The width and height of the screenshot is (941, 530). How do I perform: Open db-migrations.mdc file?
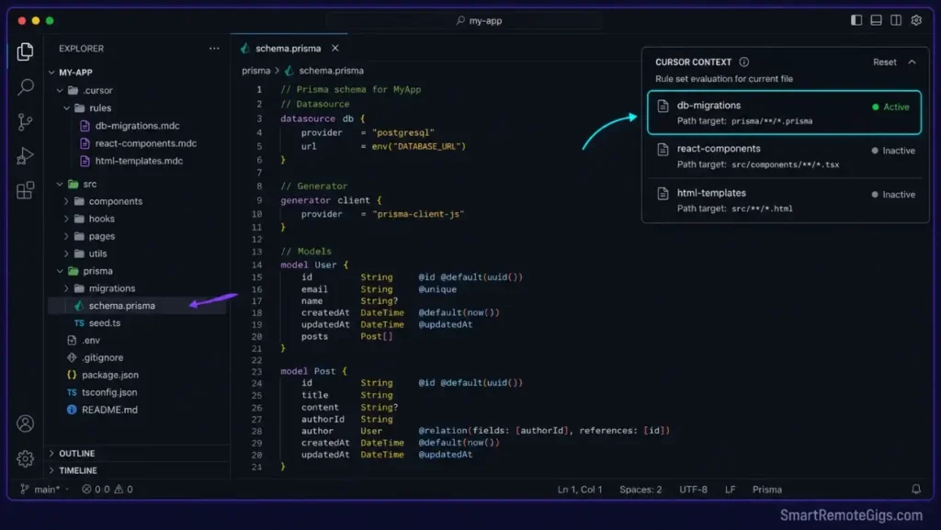click(x=137, y=126)
